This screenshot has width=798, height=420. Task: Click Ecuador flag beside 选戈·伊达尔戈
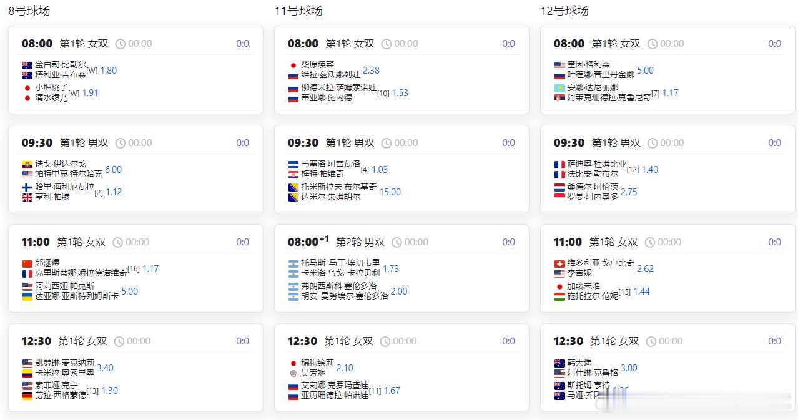coord(27,164)
